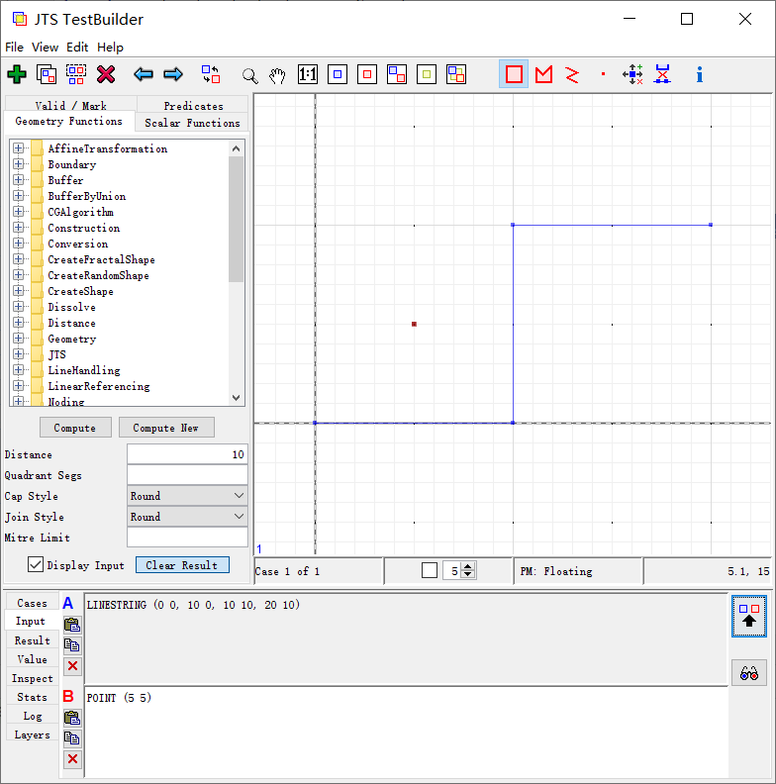
Task: Open the Layers side tab
Action: (x=32, y=735)
